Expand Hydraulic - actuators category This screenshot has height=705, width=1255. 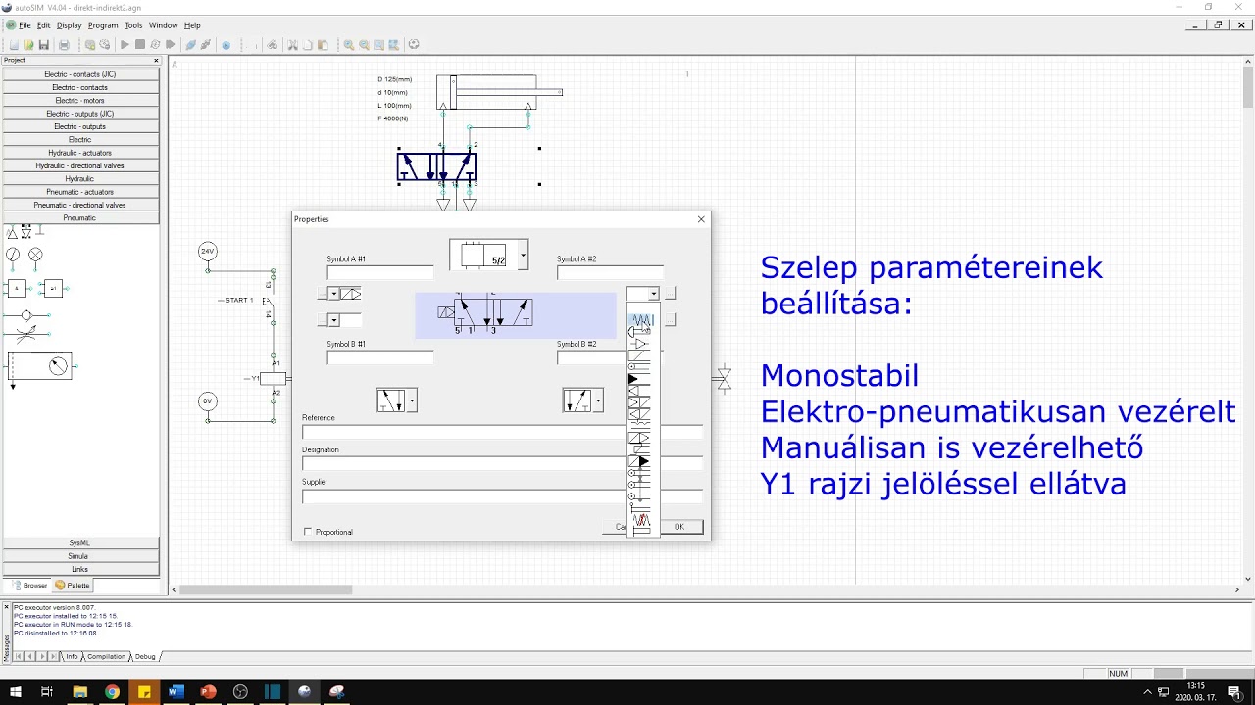pyautogui.click(x=80, y=153)
